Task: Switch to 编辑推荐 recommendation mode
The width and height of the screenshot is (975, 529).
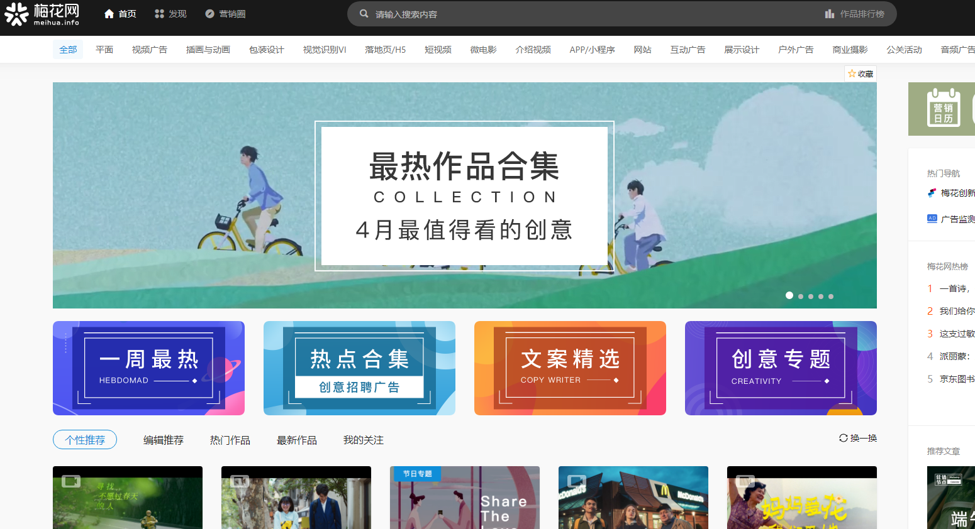Action: pyautogui.click(x=164, y=440)
